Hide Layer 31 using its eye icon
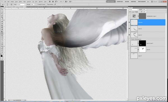This screenshot has height=102, width=168. [129, 35]
